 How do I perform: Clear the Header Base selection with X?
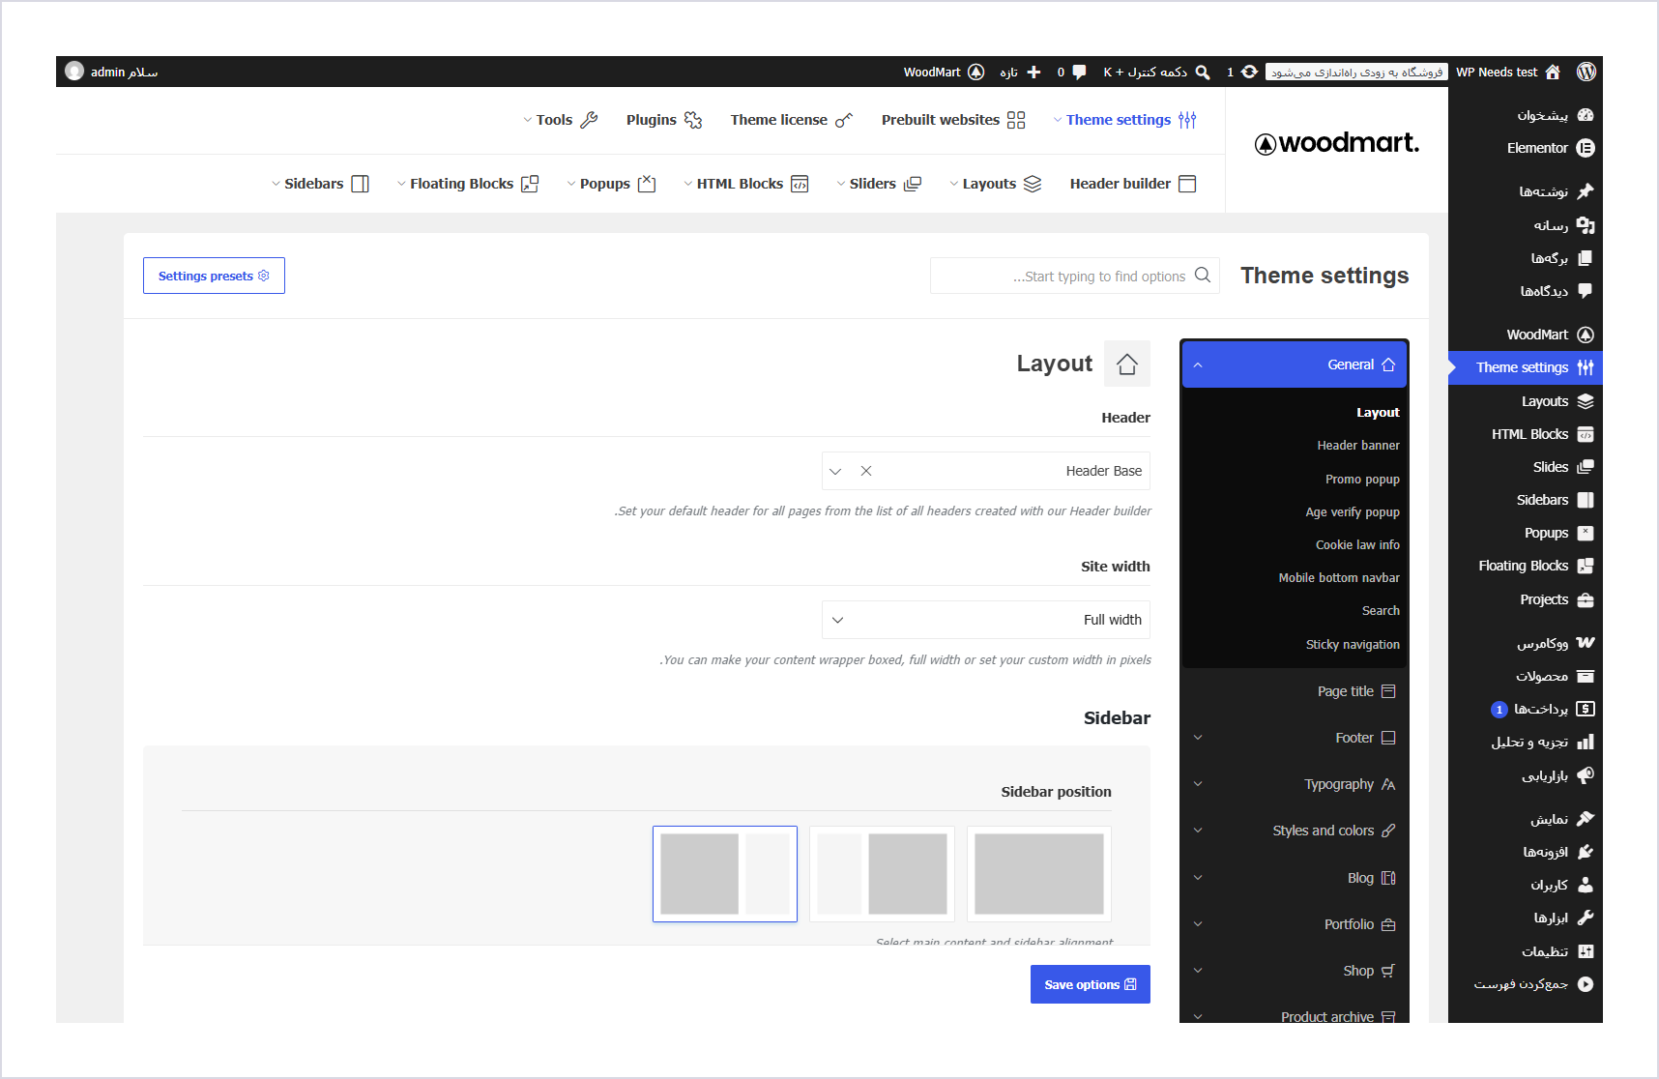pos(866,471)
